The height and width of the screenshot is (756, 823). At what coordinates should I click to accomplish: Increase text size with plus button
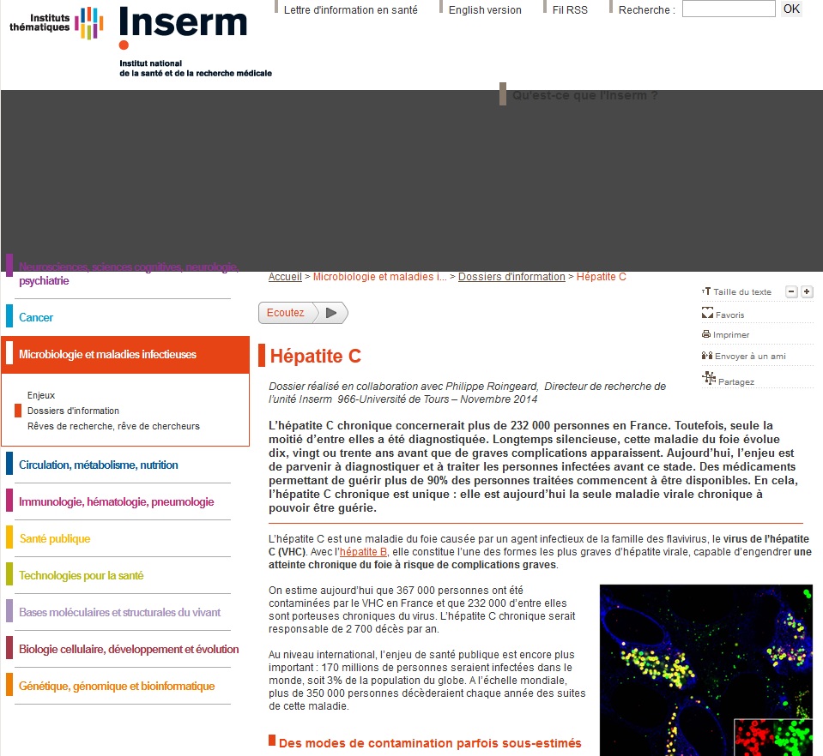(807, 292)
